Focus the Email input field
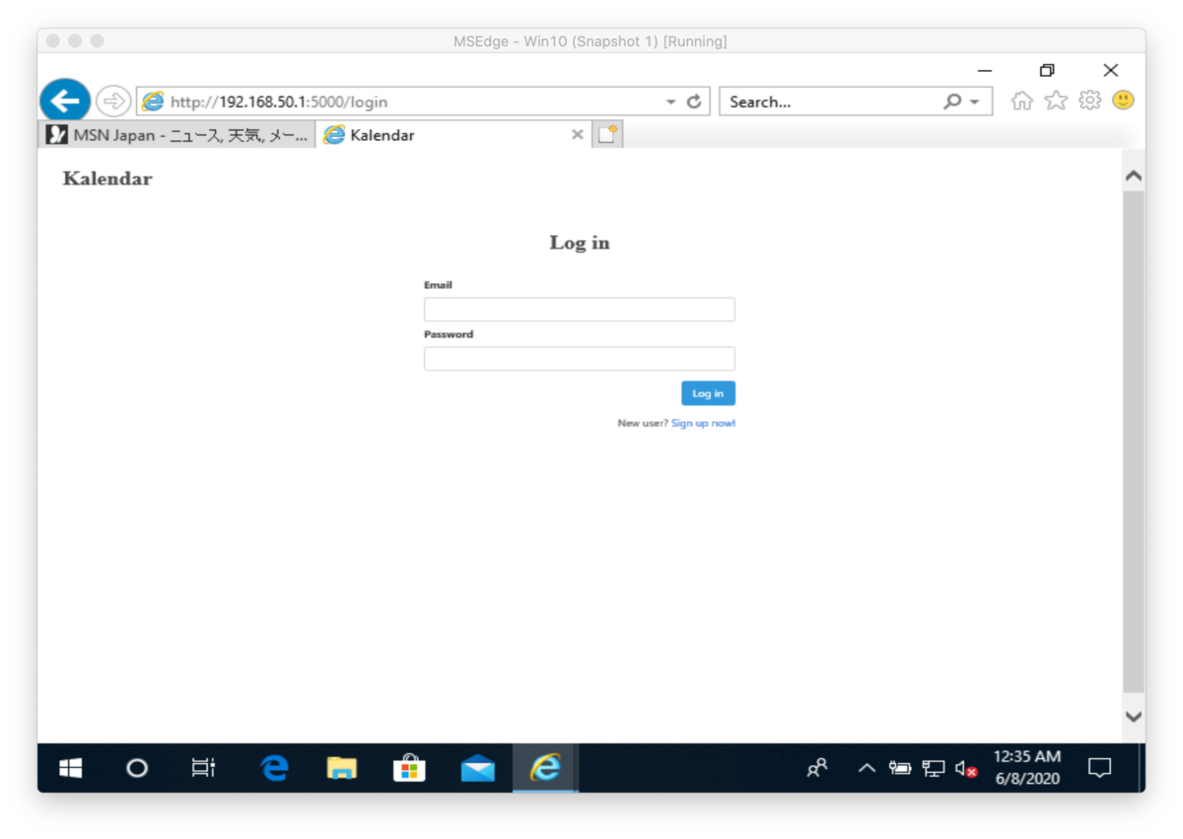 click(x=580, y=310)
